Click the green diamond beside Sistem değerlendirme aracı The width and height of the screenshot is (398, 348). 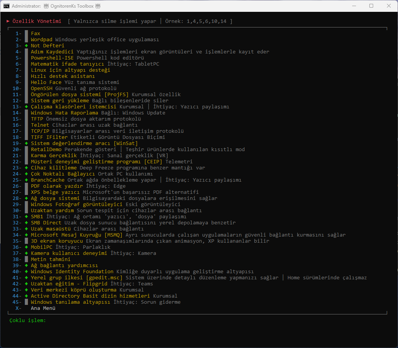(26, 143)
